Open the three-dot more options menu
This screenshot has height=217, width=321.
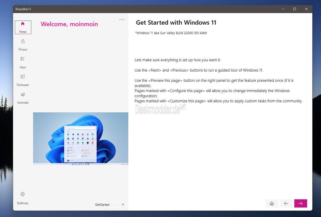click(x=122, y=20)
